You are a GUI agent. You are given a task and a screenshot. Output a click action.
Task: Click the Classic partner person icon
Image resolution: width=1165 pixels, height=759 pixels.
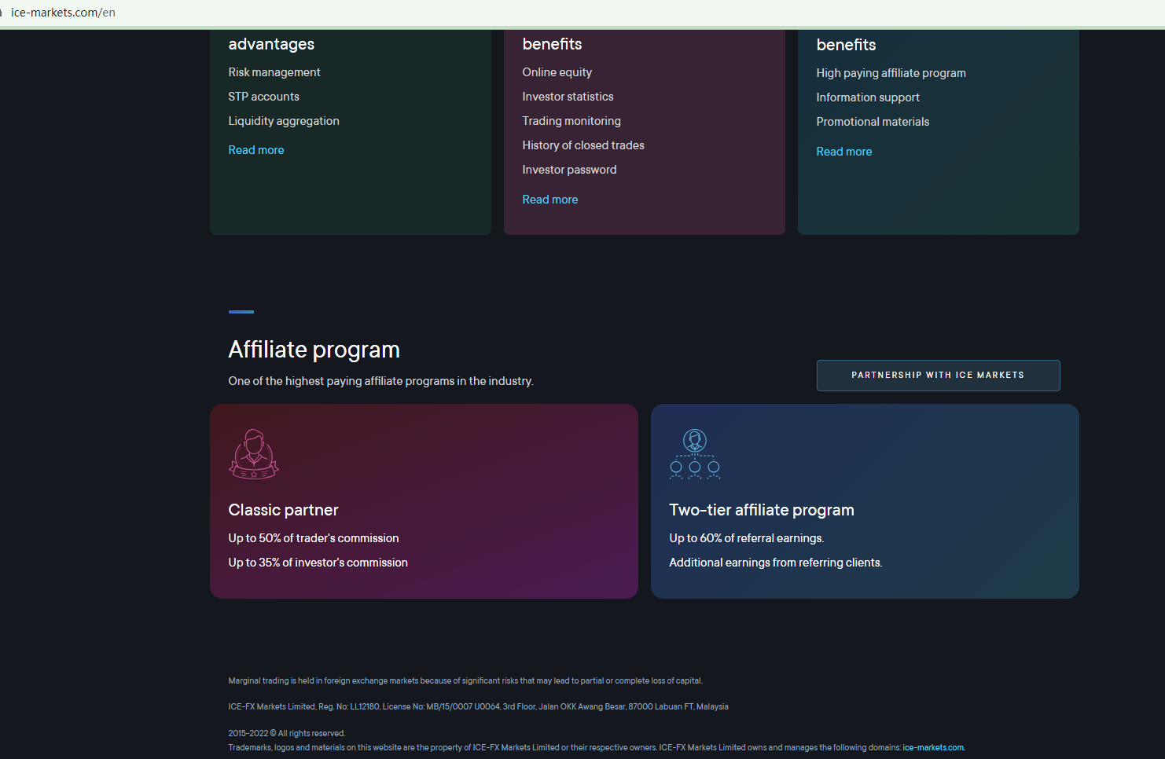254,453
